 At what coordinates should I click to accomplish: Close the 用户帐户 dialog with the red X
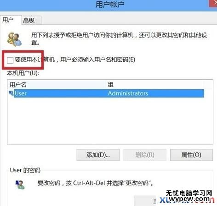(x=213, y=3)
